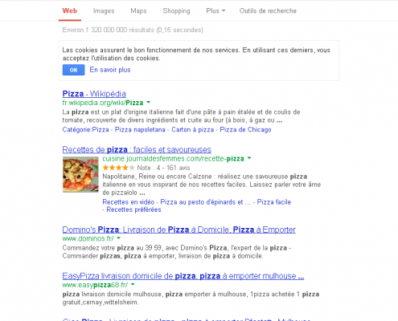This screenshot has width=398, height=321.
Task: Open the Pizza napoletana sitelink
Action: click(140, 130)
